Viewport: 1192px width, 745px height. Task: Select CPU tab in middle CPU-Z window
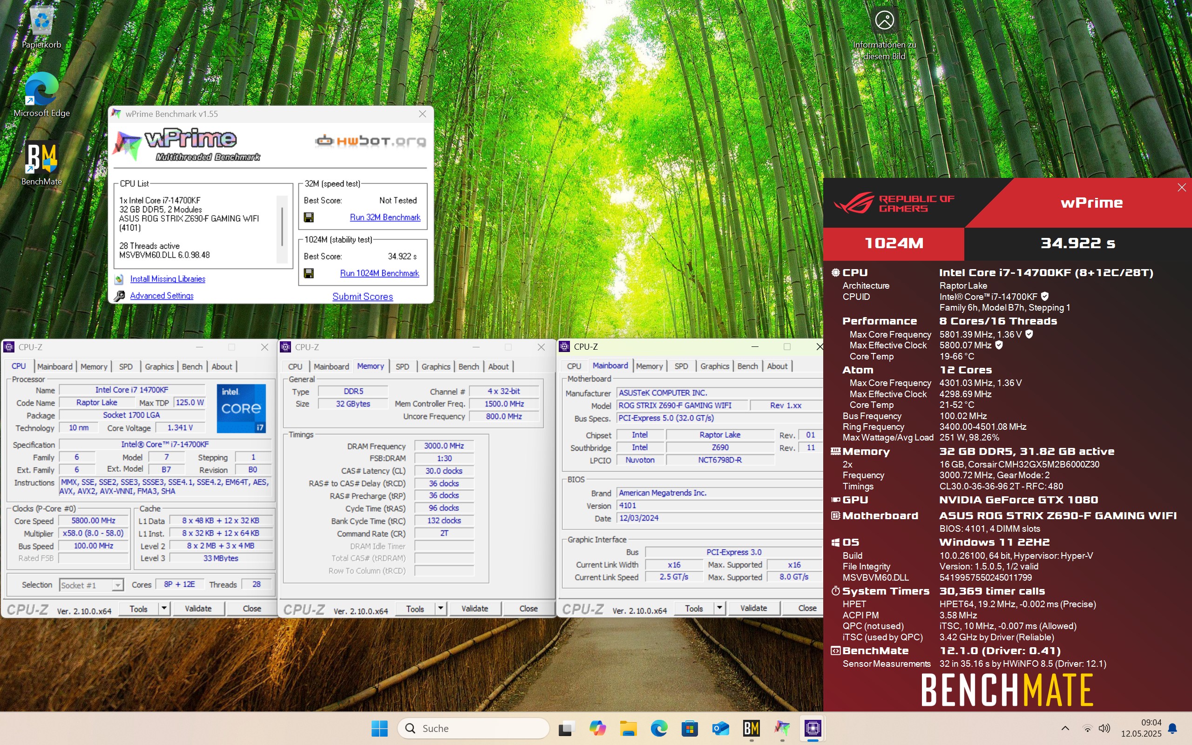[x=295, y=366]
